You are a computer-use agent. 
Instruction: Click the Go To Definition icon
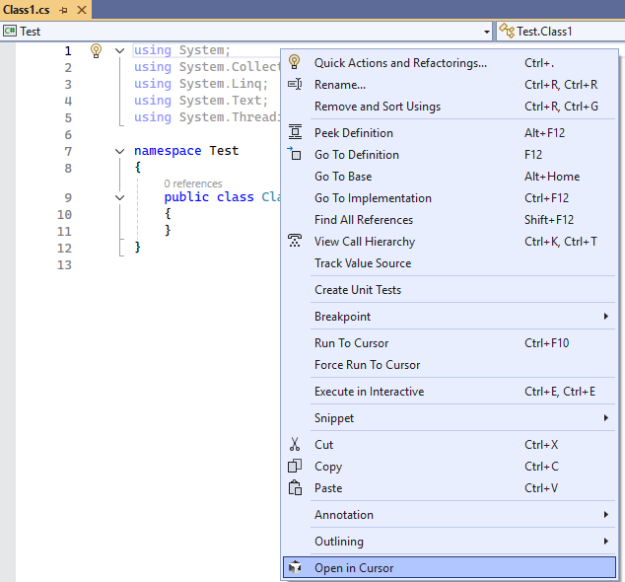pyautogui.click(x=295, y=155)
